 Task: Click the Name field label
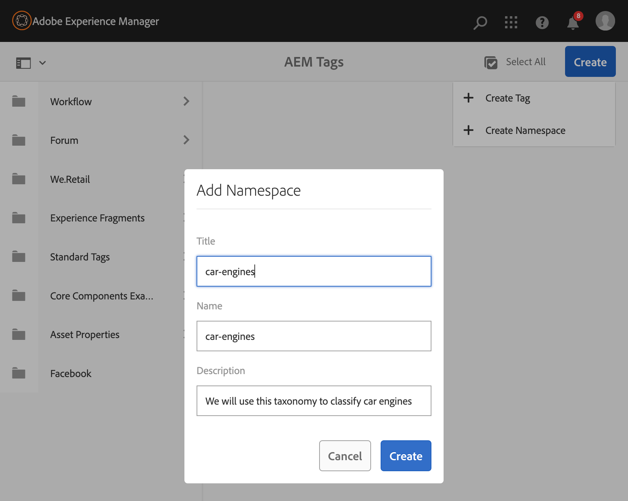coord(209,306)
